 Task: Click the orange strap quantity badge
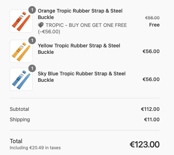coord(32,10)
